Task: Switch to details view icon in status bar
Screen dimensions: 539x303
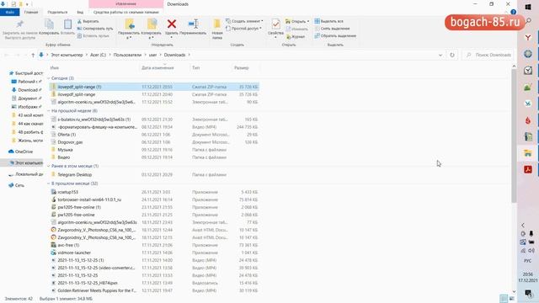Action: [x=504, y=299]
